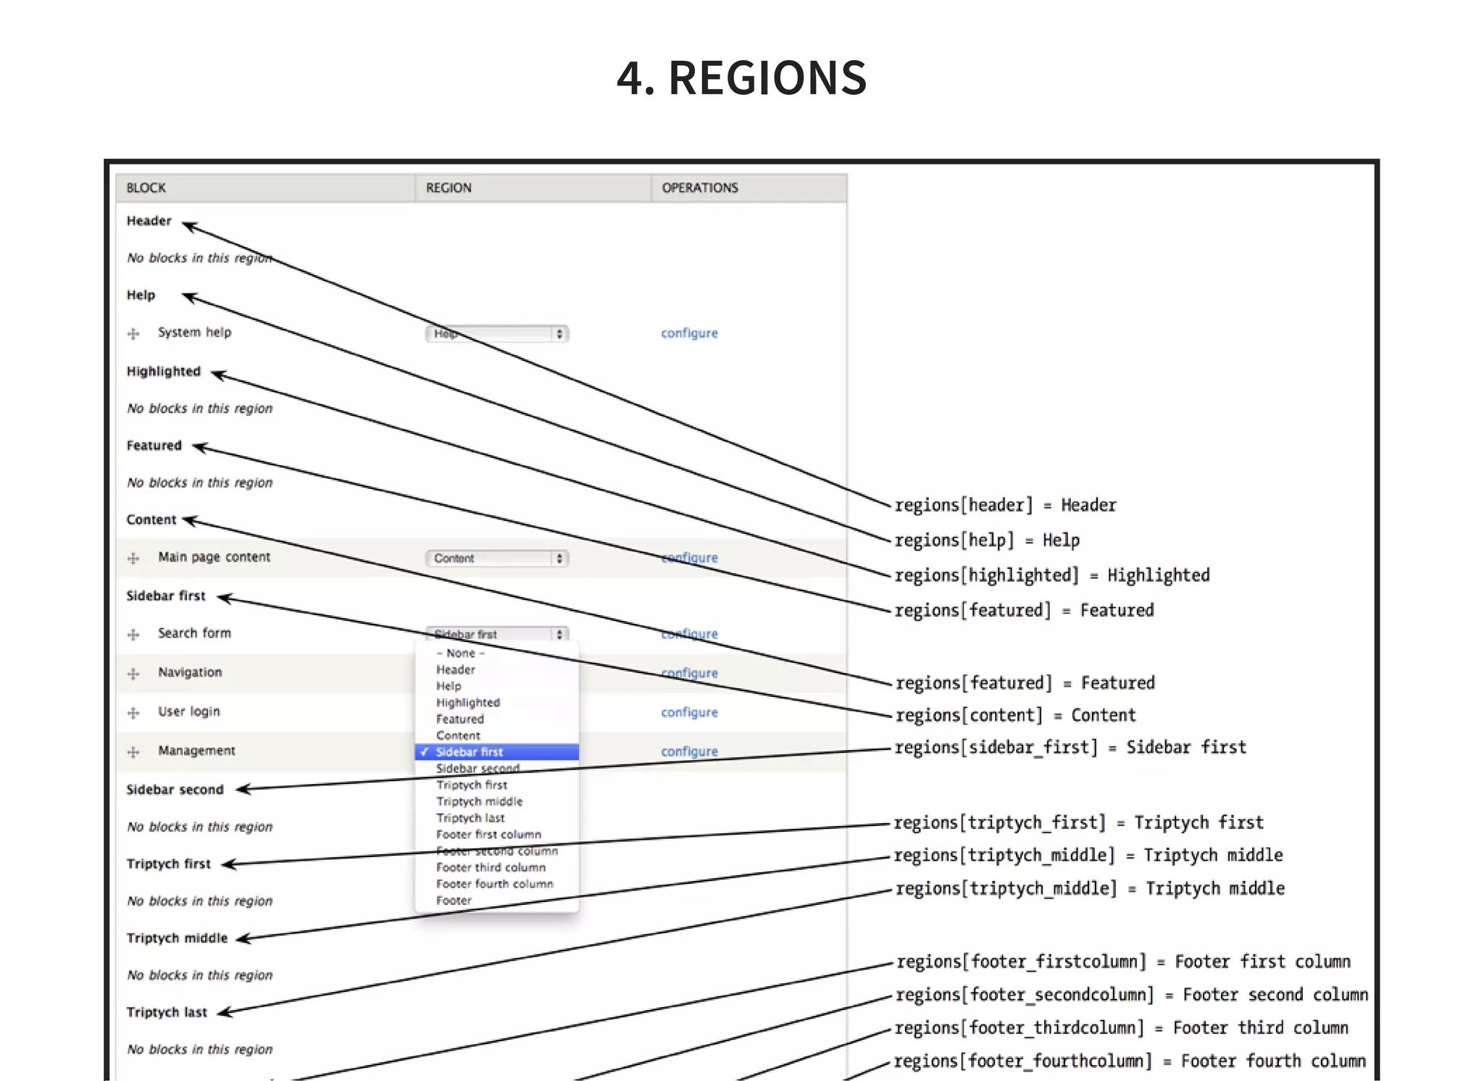This screenshot has width=1484, height=1081.
Task: Open the System help region dropdown
Action: tap(497, 333)
